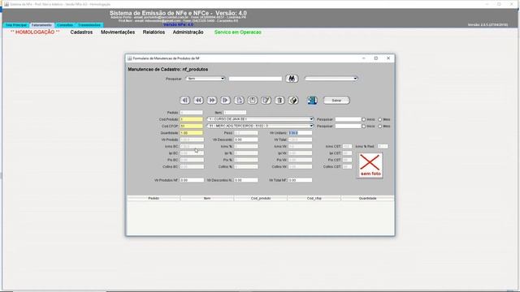
Task: Click the Vlr Unitario field
Action: pyautogui.click(x=300, y=133)
